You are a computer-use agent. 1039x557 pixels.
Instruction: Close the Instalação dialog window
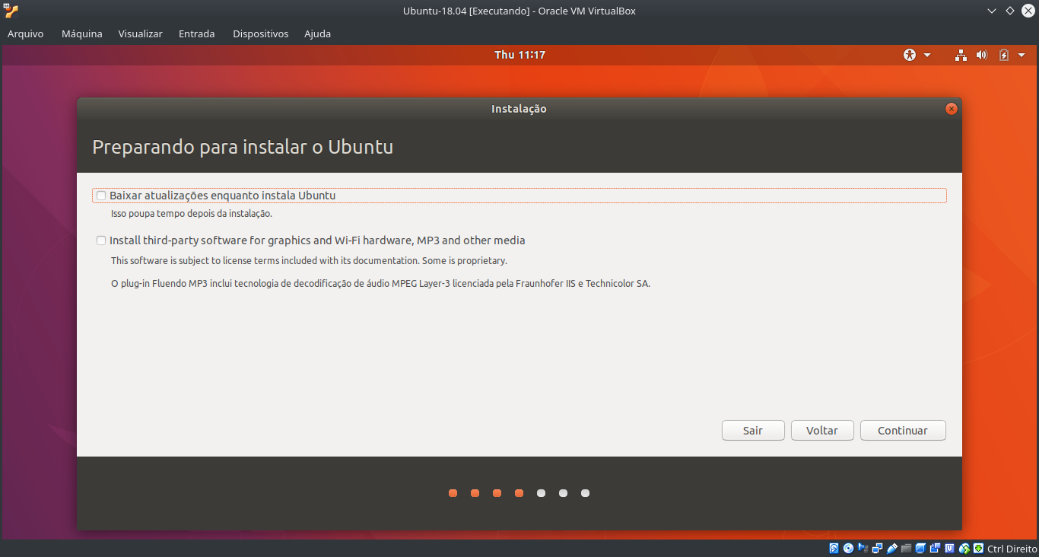[951, 109]
